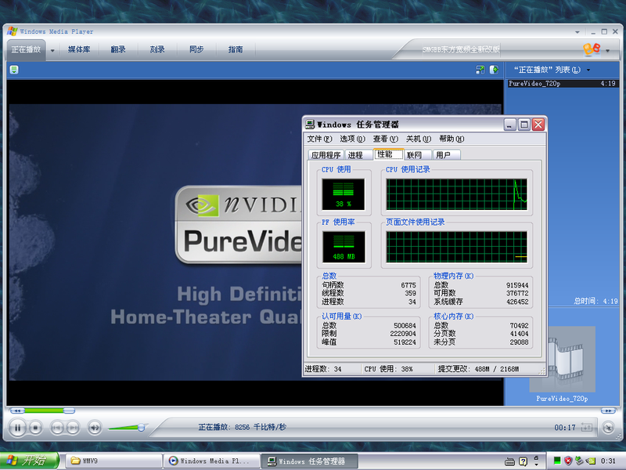Screen dimensions: 626x470
Task: Mute the player volume
Action: (95, 428)
